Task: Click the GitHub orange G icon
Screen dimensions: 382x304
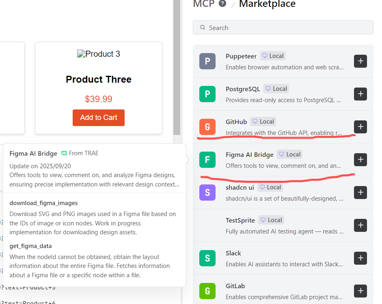Action: pos(207,127)
